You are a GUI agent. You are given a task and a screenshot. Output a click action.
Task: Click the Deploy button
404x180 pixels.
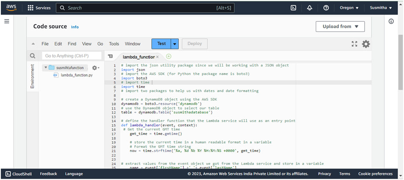click(195, 44)
